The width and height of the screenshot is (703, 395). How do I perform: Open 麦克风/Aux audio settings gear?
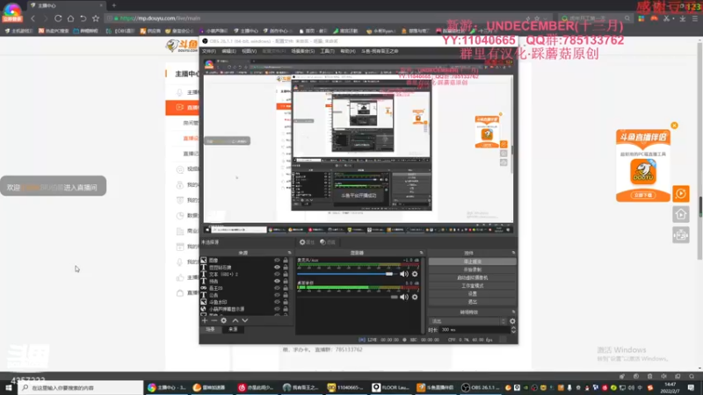point(415,274)
